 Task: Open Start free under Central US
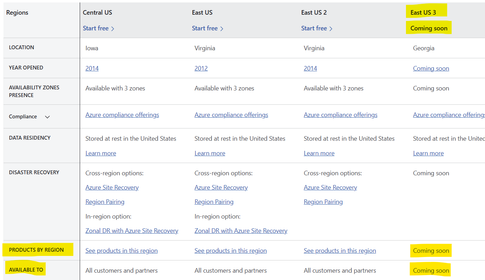96,28
